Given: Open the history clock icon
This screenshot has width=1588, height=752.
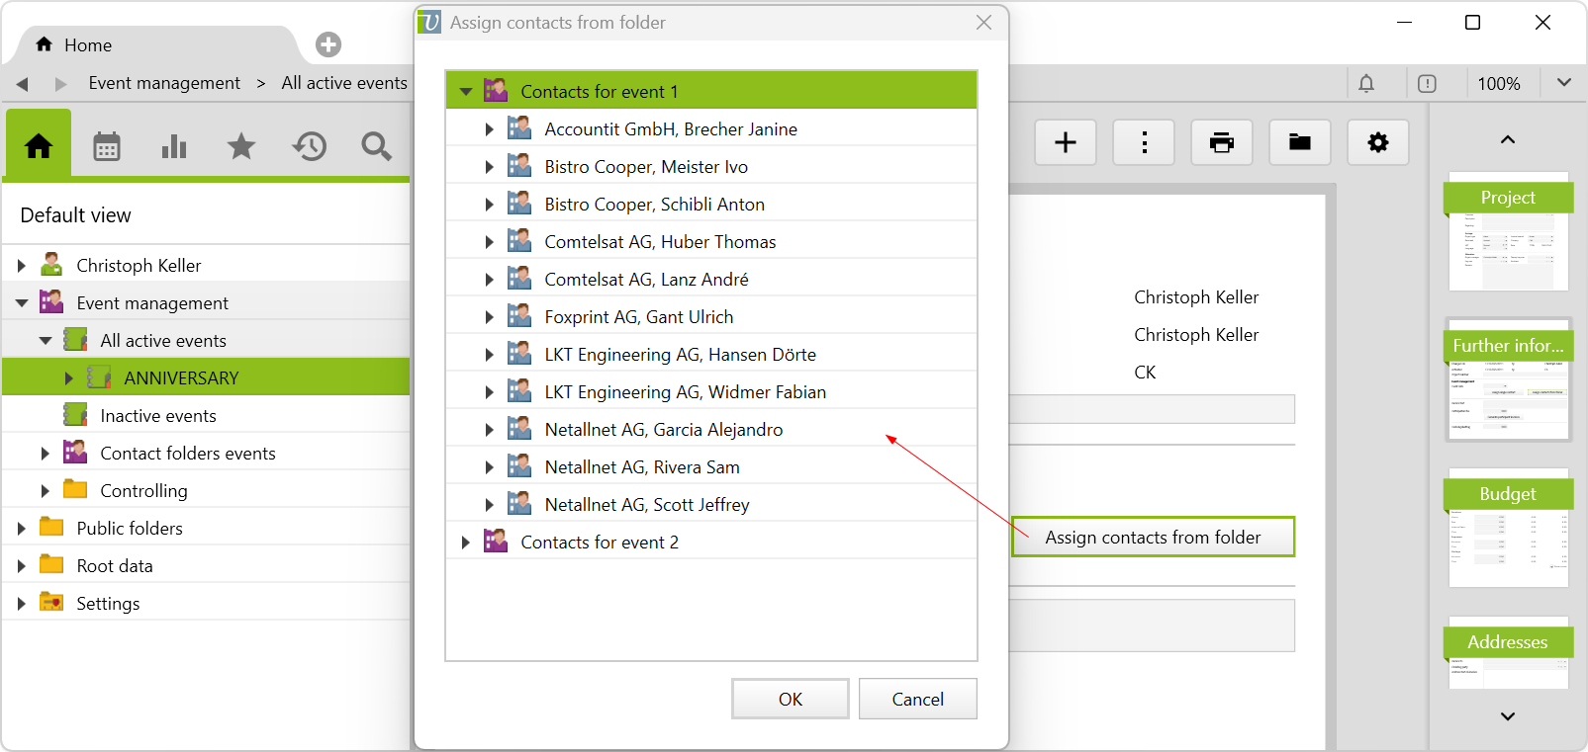Looking at the screenshot, I should 309,146.
